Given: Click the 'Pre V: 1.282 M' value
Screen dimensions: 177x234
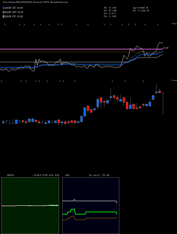Looking at the screenshot, I should pyautogui.click(x=141, y=11).
